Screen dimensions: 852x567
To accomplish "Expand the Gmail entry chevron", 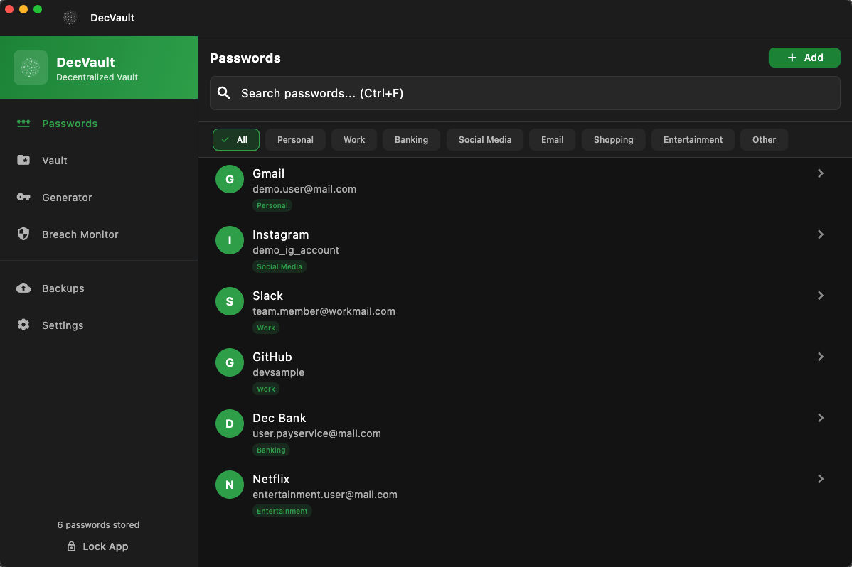I will point(821,173).
